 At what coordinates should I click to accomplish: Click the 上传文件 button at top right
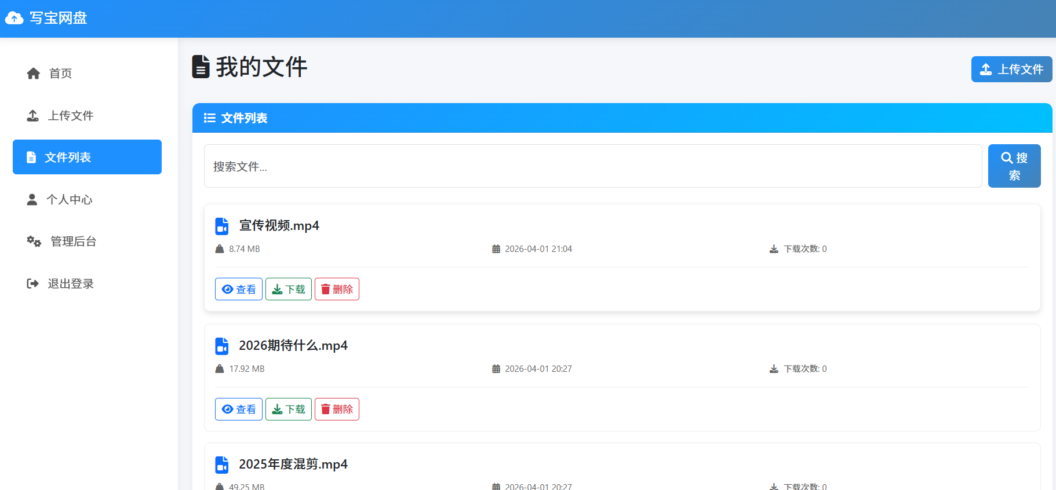[1011, 70]
